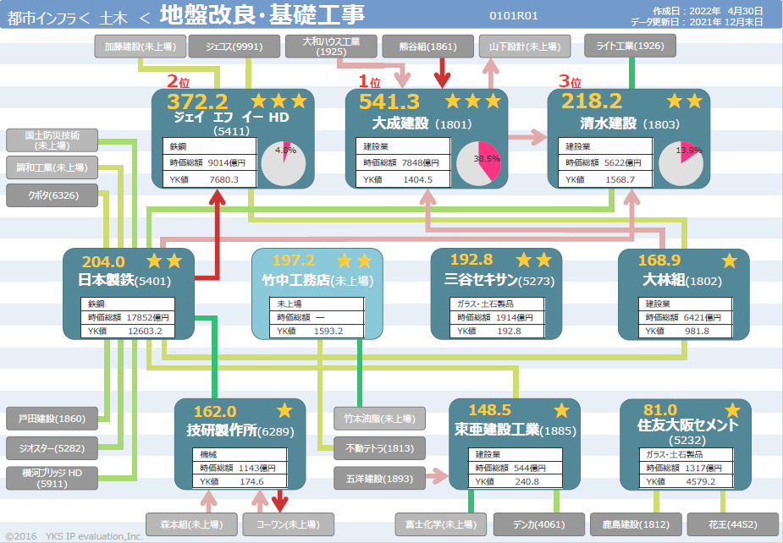Click the star on the 東亜建設工業 card
This screenshot has height=543, width=783.
[x=562, y=411]
